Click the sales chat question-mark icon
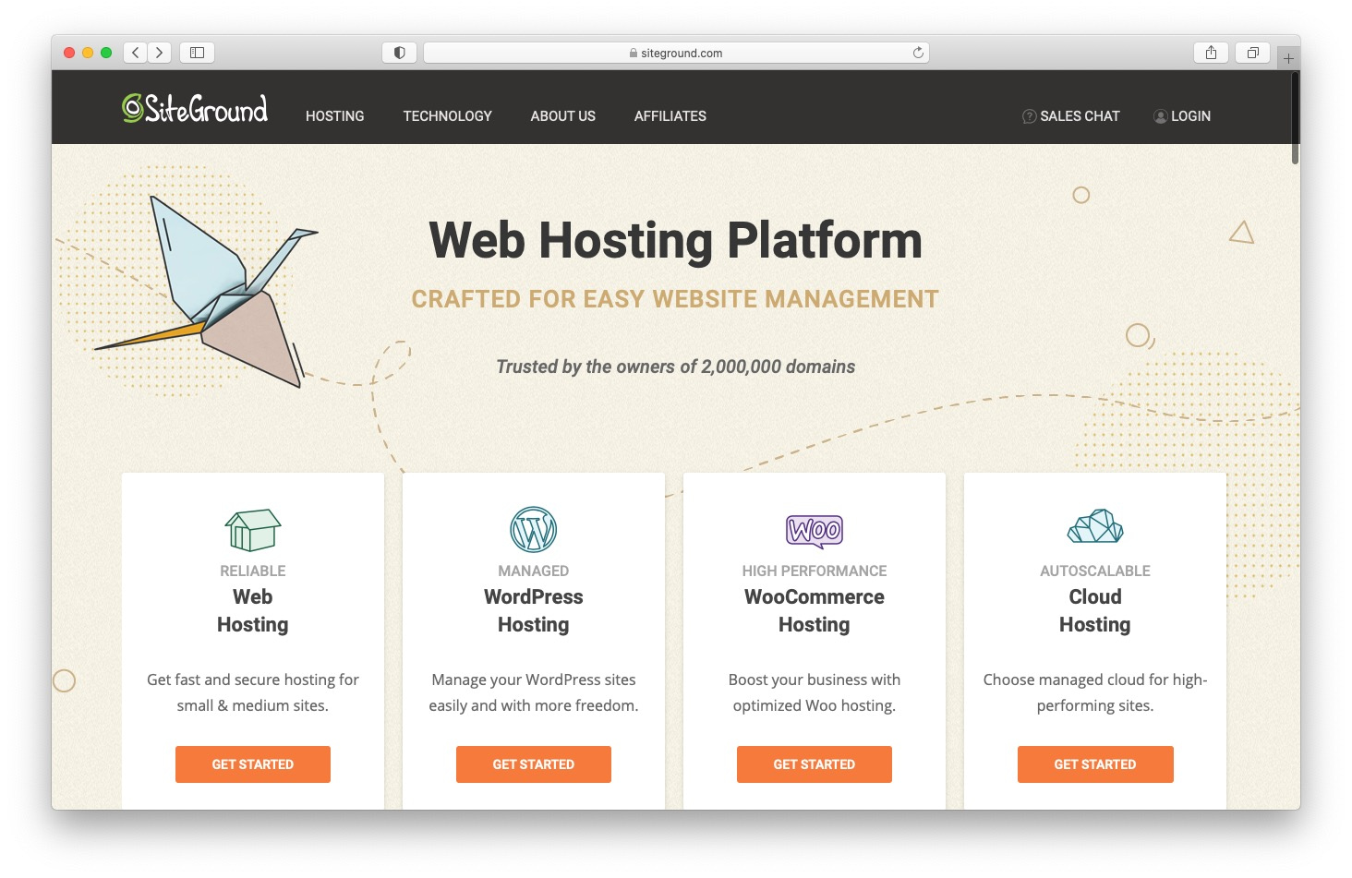Viewport: 1352px width, 878px height. click(x=1029, y=116)
